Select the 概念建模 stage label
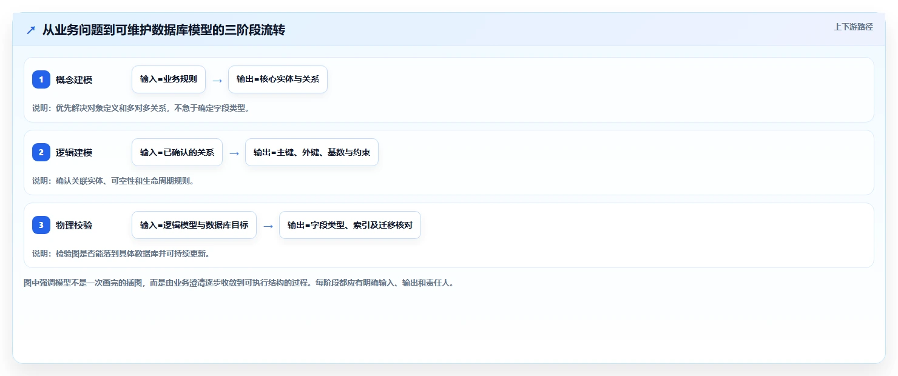The width and height of the screenshot is (898, 376). [x=74, y=79]
